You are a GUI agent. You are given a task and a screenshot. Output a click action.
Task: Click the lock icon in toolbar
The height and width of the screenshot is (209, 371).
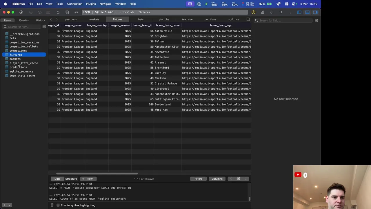click(58, 12)
